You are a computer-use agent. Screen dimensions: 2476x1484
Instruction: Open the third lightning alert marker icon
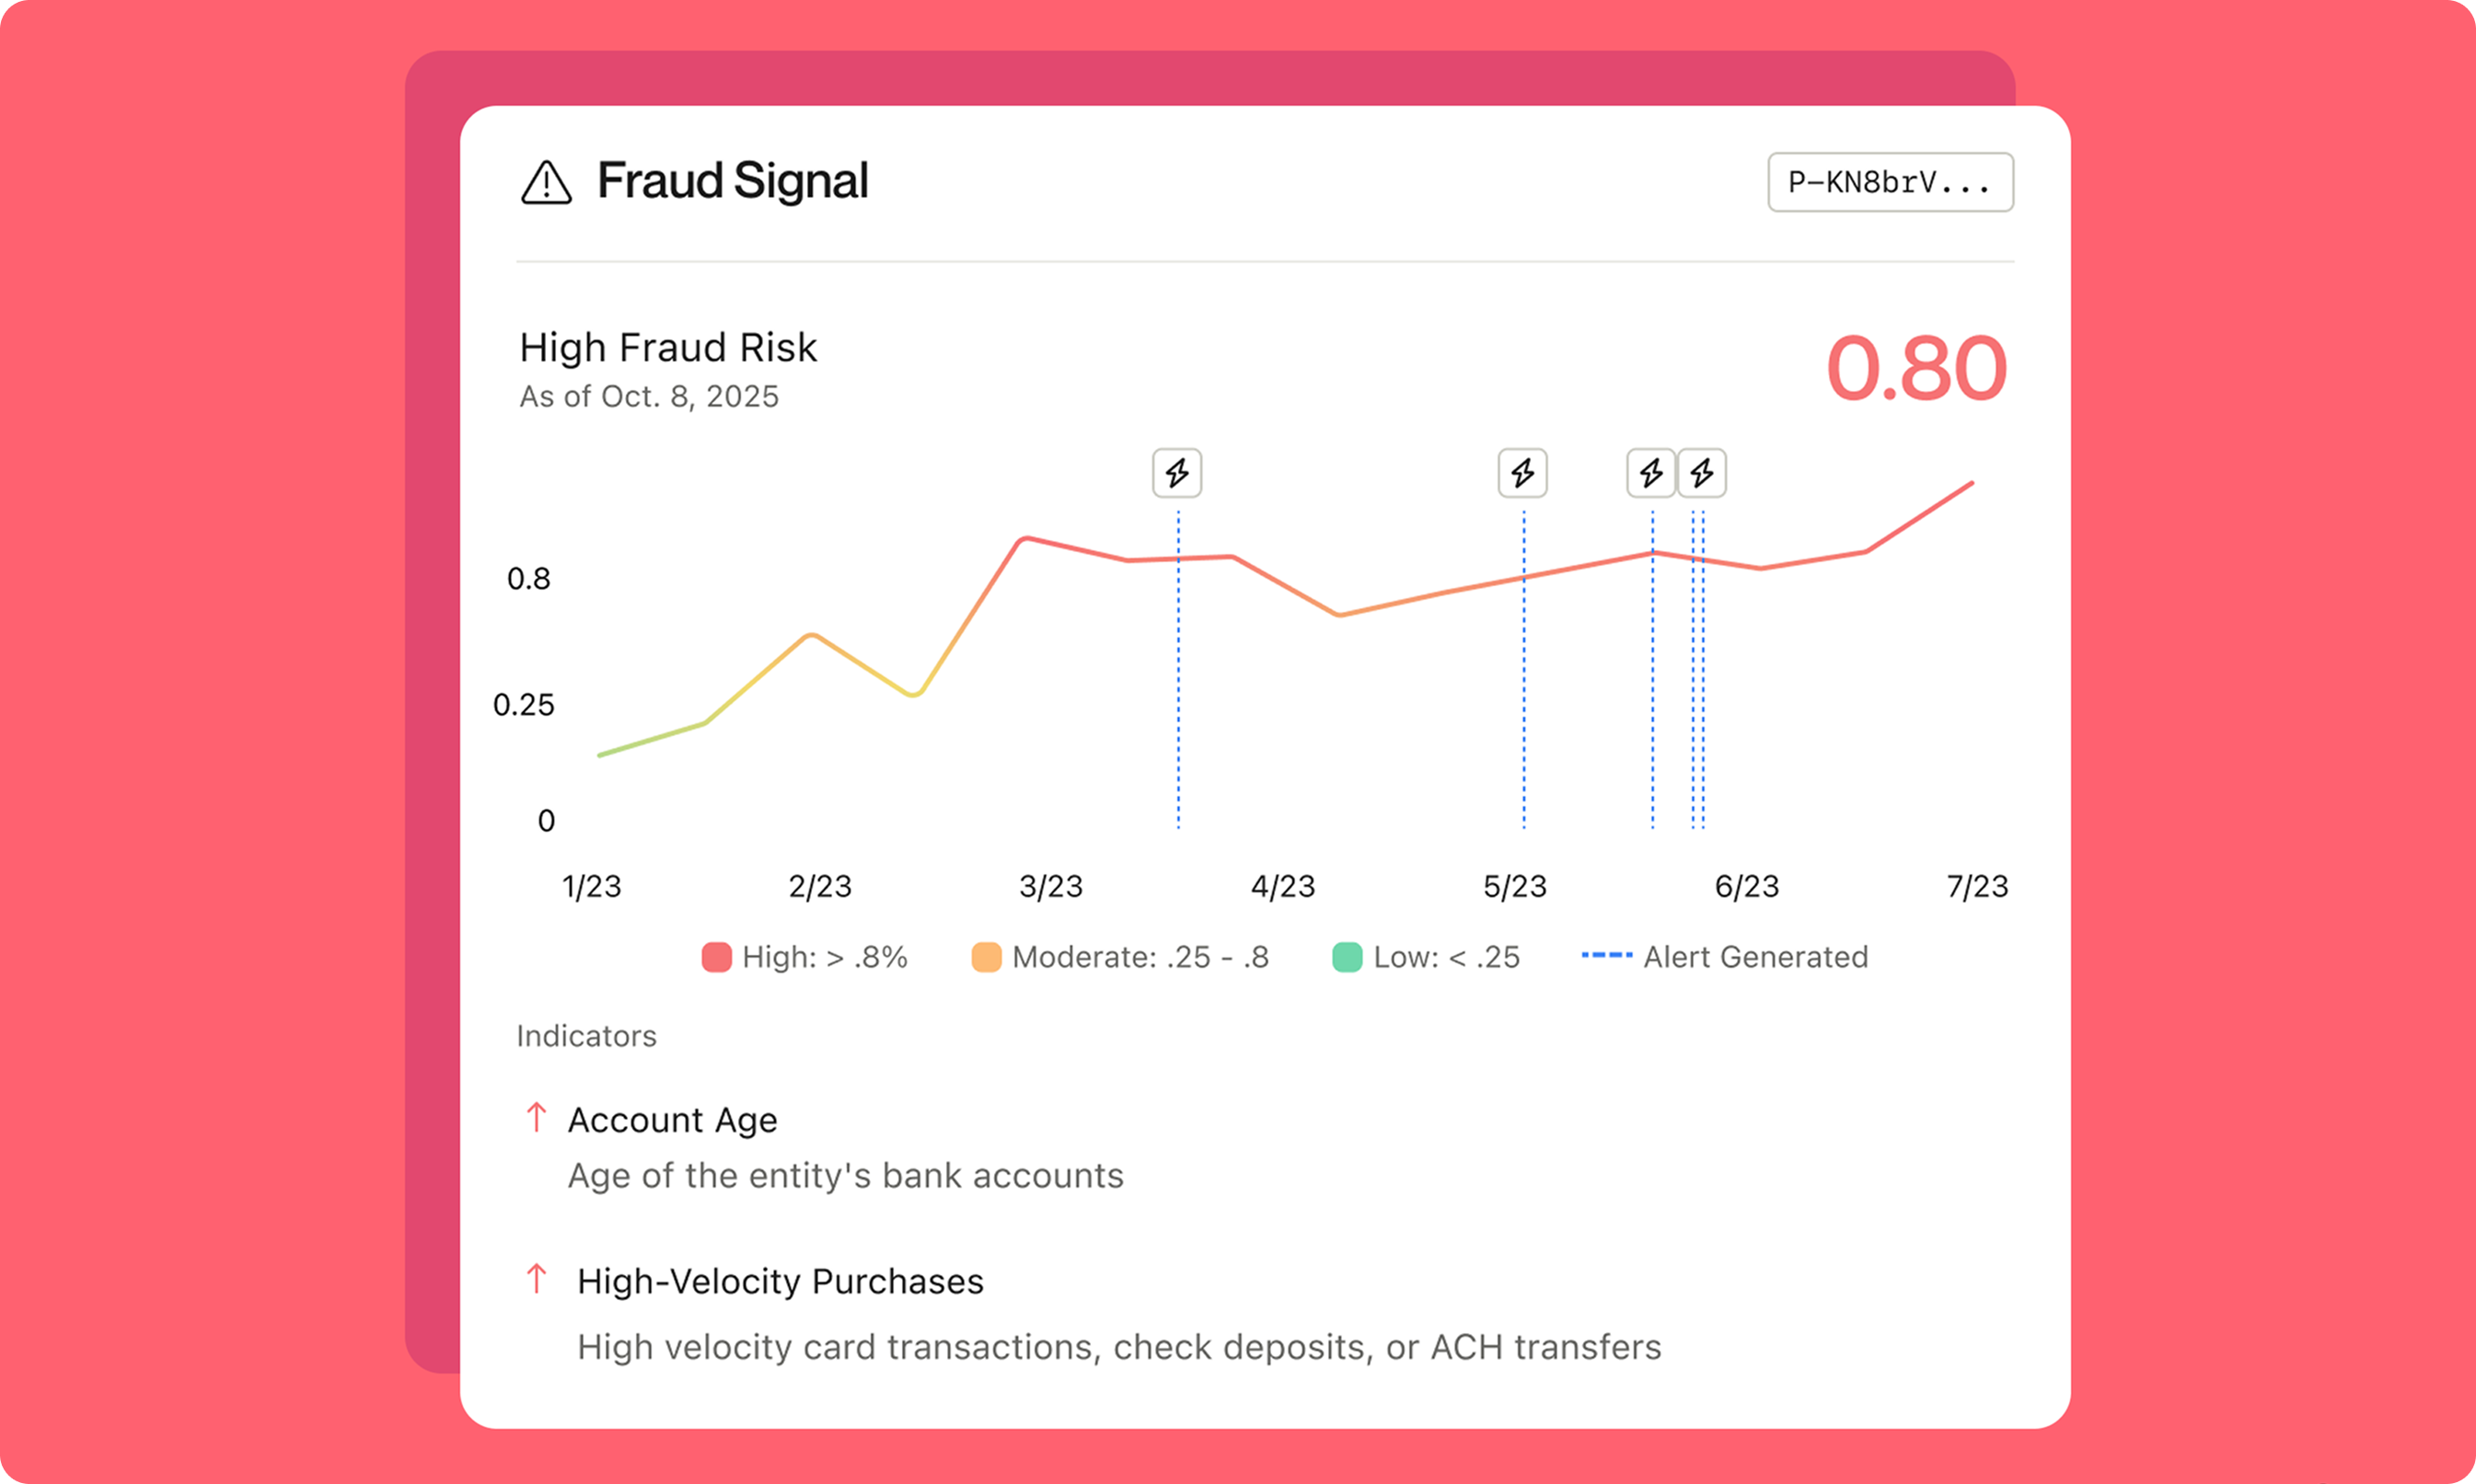1650,473
